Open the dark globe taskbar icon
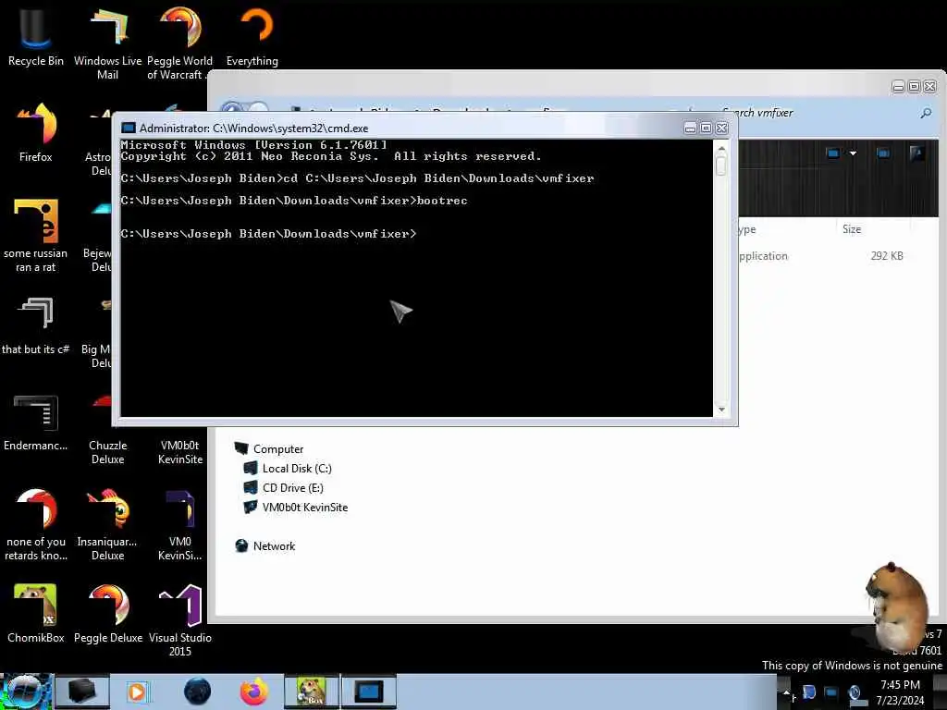 tap(198, 692)
